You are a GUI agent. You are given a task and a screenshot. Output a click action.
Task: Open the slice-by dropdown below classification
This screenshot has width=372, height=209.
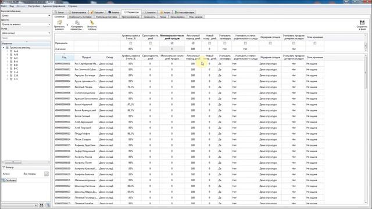pyautogui.click(x=49, y=24)
